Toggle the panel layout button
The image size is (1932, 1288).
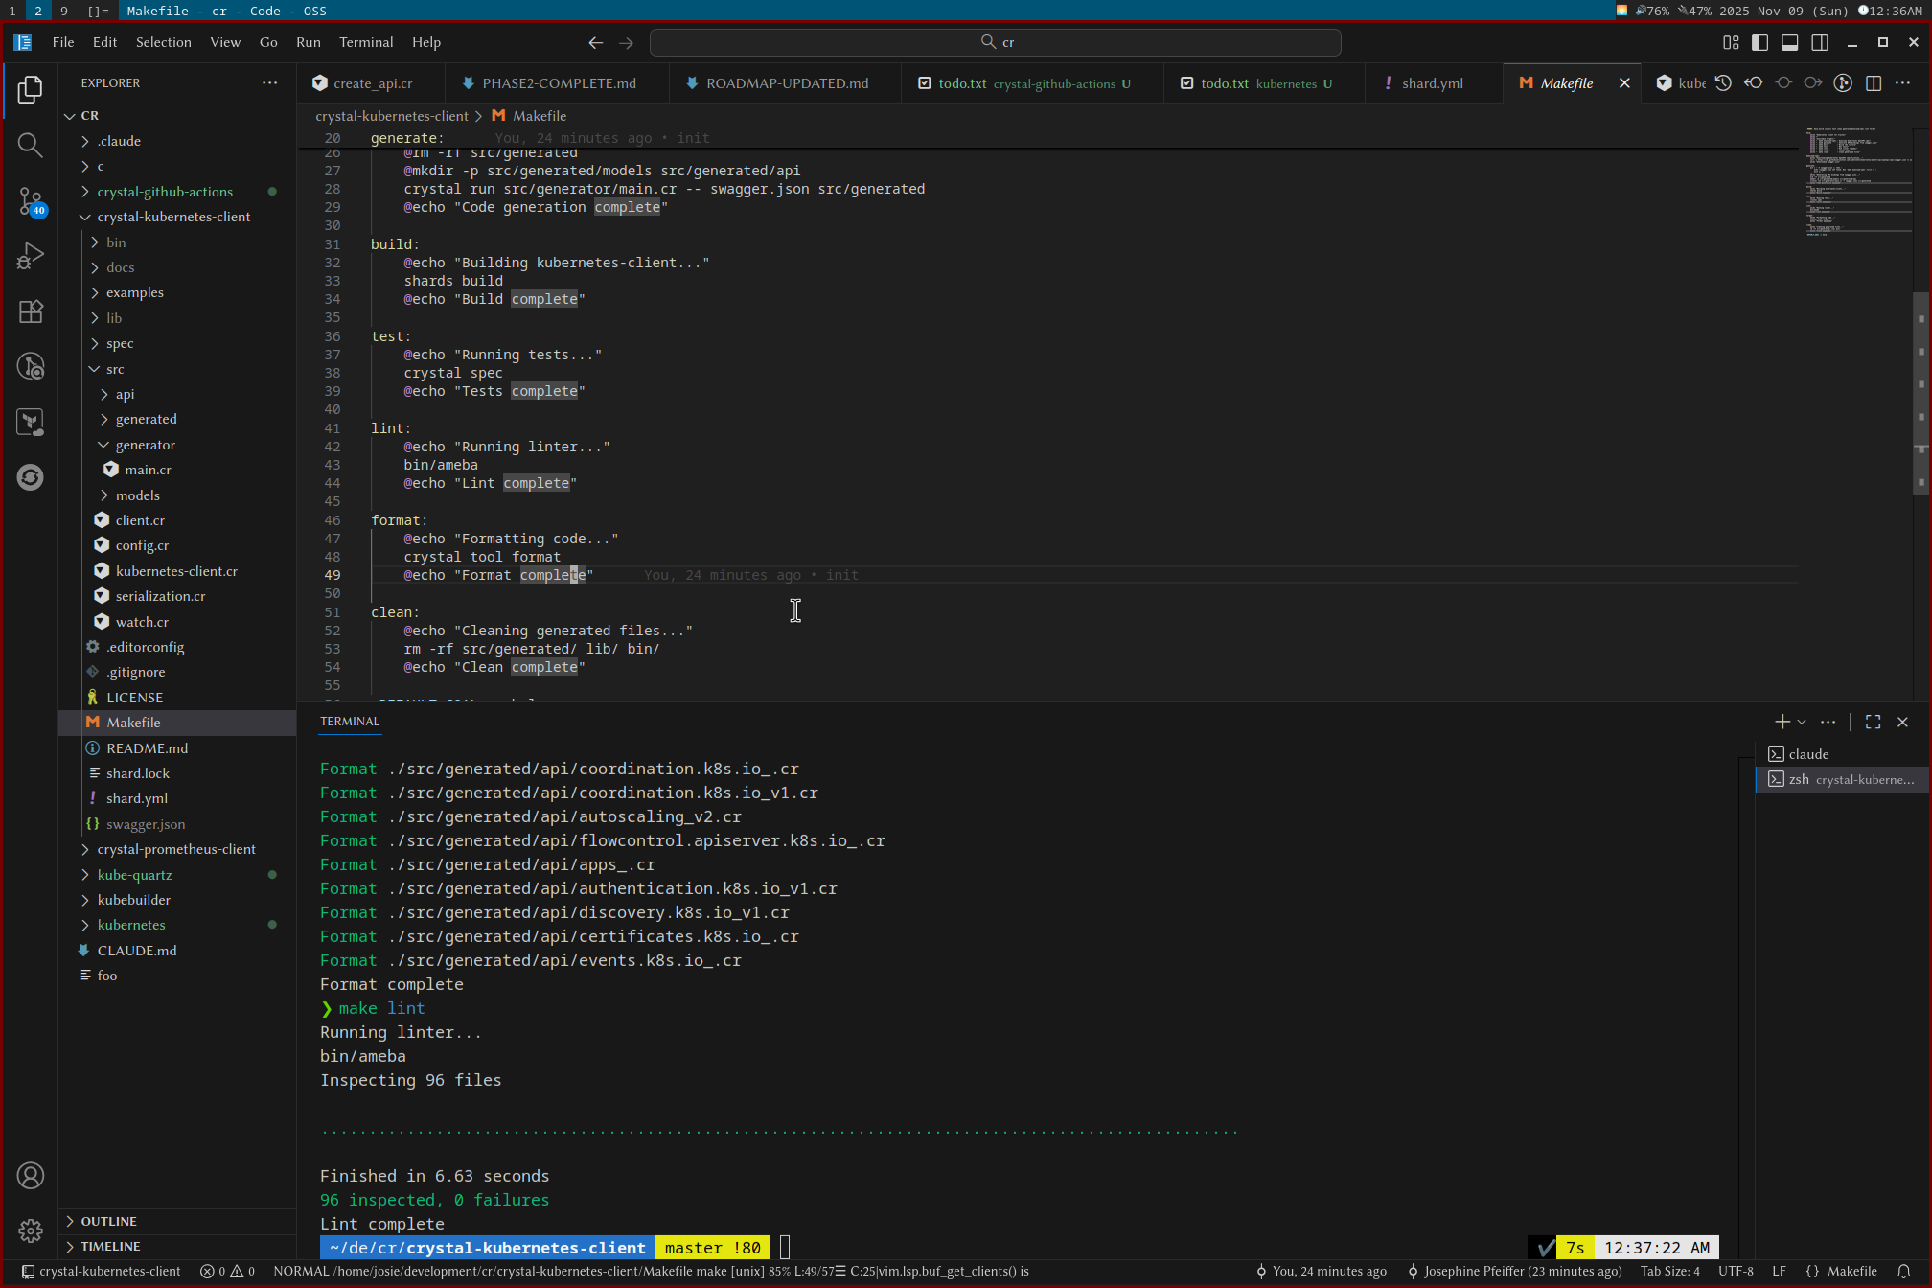click(x=1789, y=42)
